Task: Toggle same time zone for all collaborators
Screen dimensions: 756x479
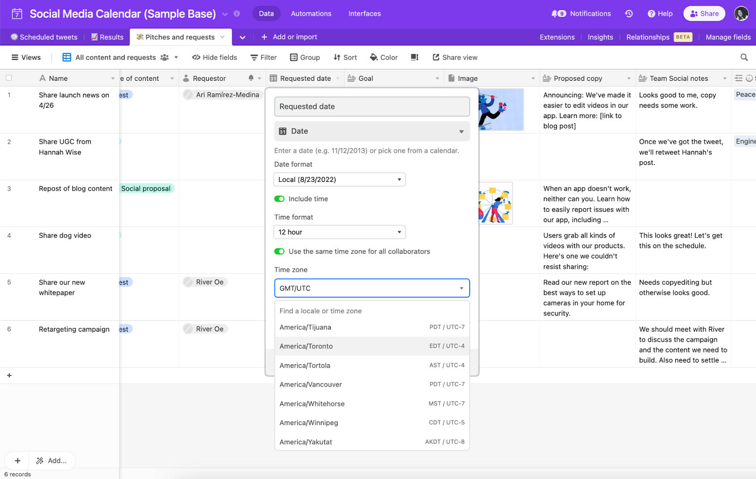Action: click(x=279, y=251)
